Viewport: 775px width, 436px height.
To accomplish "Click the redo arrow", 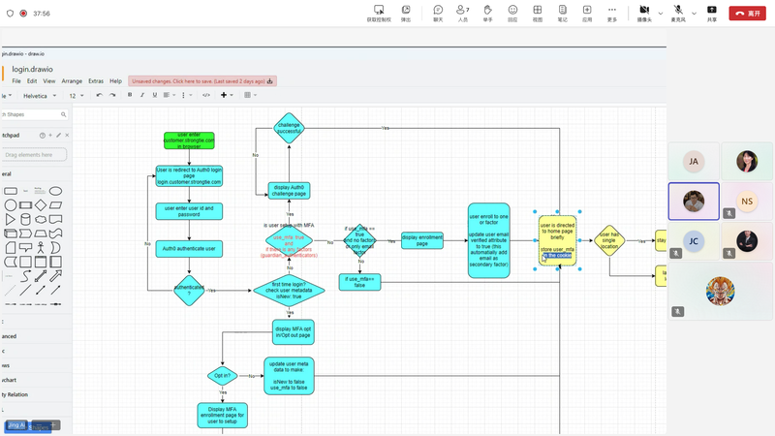I will coord(112,95).
